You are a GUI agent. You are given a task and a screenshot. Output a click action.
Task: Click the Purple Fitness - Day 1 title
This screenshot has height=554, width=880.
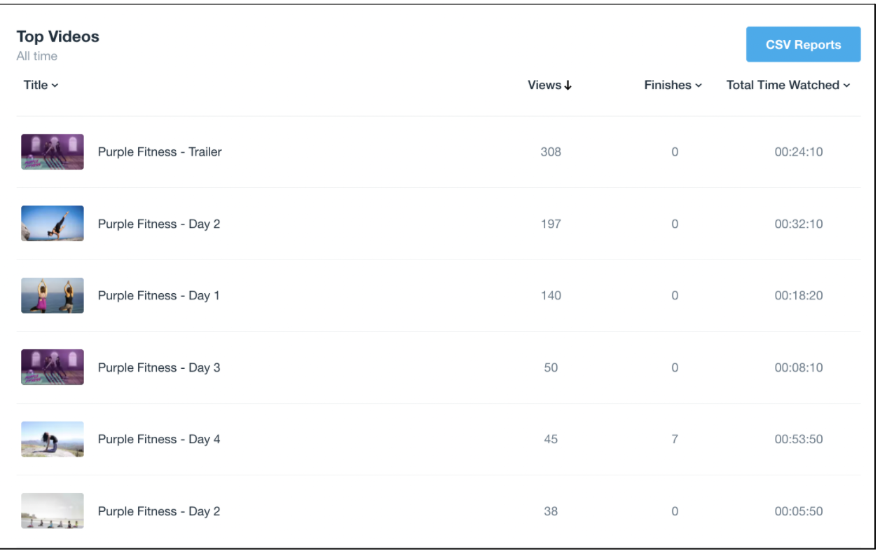[159, 296]
